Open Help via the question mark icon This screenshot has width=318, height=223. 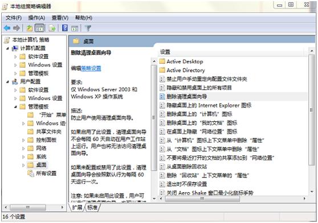tap(65, 28)
